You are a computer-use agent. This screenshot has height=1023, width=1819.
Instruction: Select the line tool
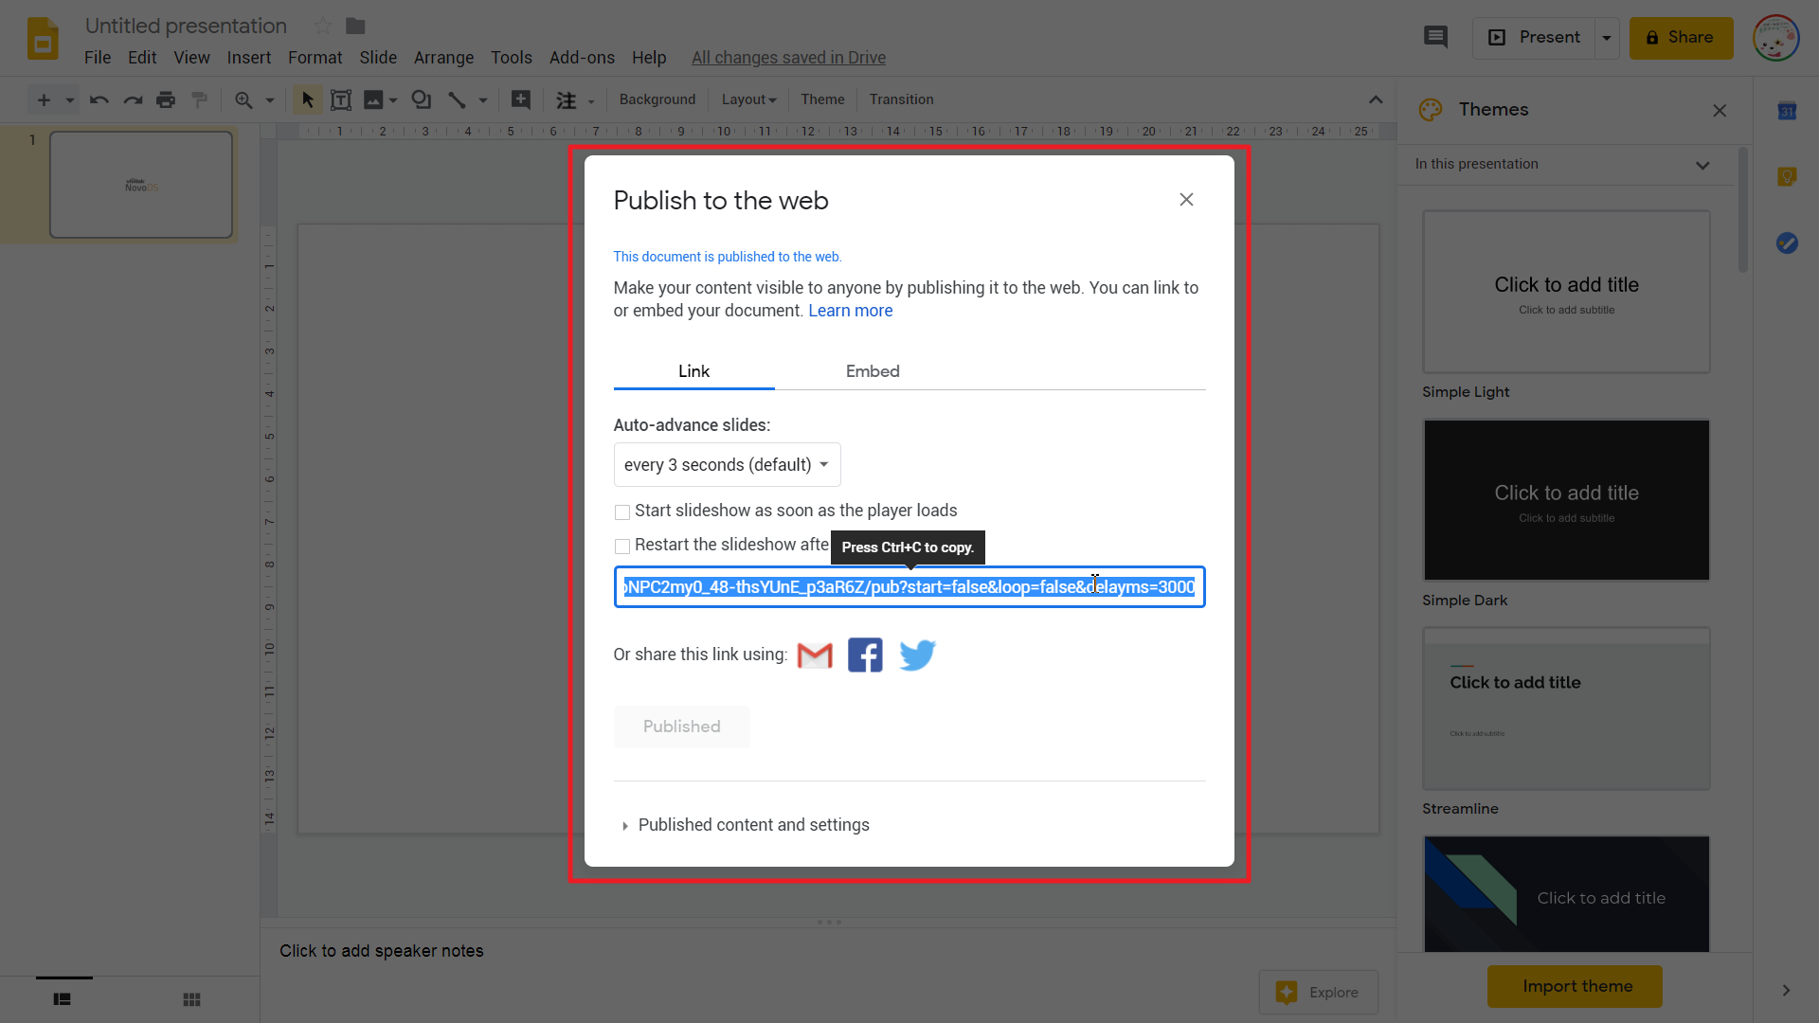tap(457, 99)
